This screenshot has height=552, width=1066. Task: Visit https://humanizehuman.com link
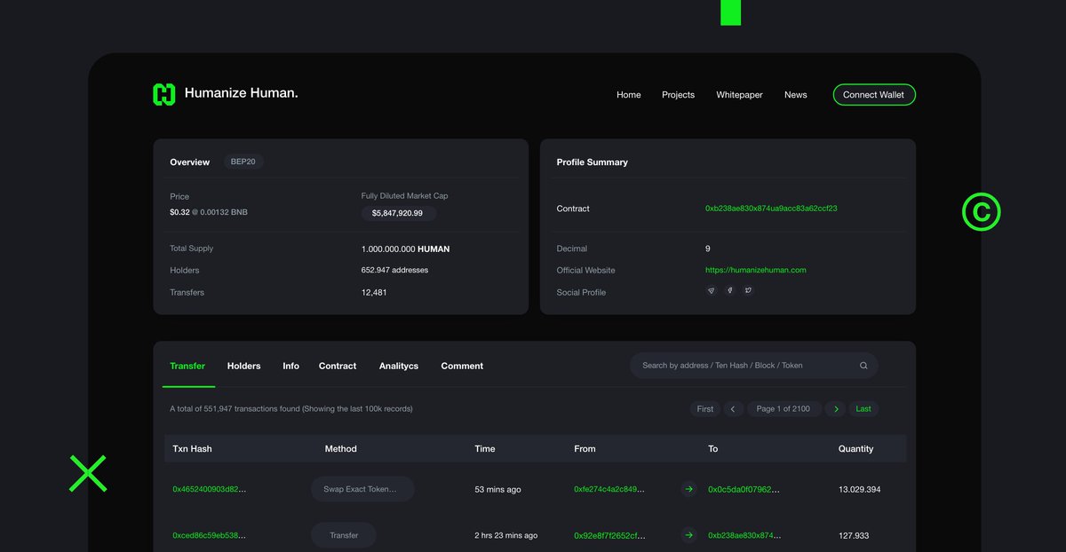click(x=756, y=270)
